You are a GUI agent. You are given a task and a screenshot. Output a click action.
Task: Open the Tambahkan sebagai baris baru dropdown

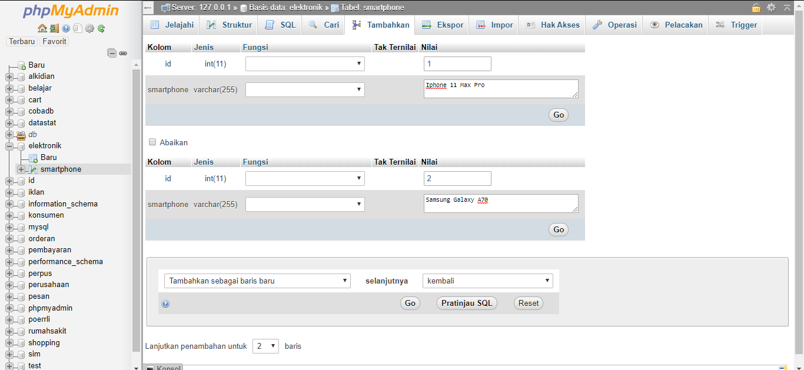(x=257, y=281)
